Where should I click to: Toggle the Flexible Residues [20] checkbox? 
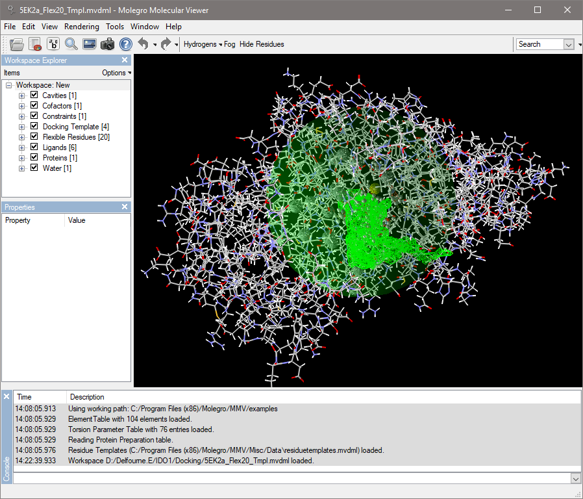(x=34, y=136)
